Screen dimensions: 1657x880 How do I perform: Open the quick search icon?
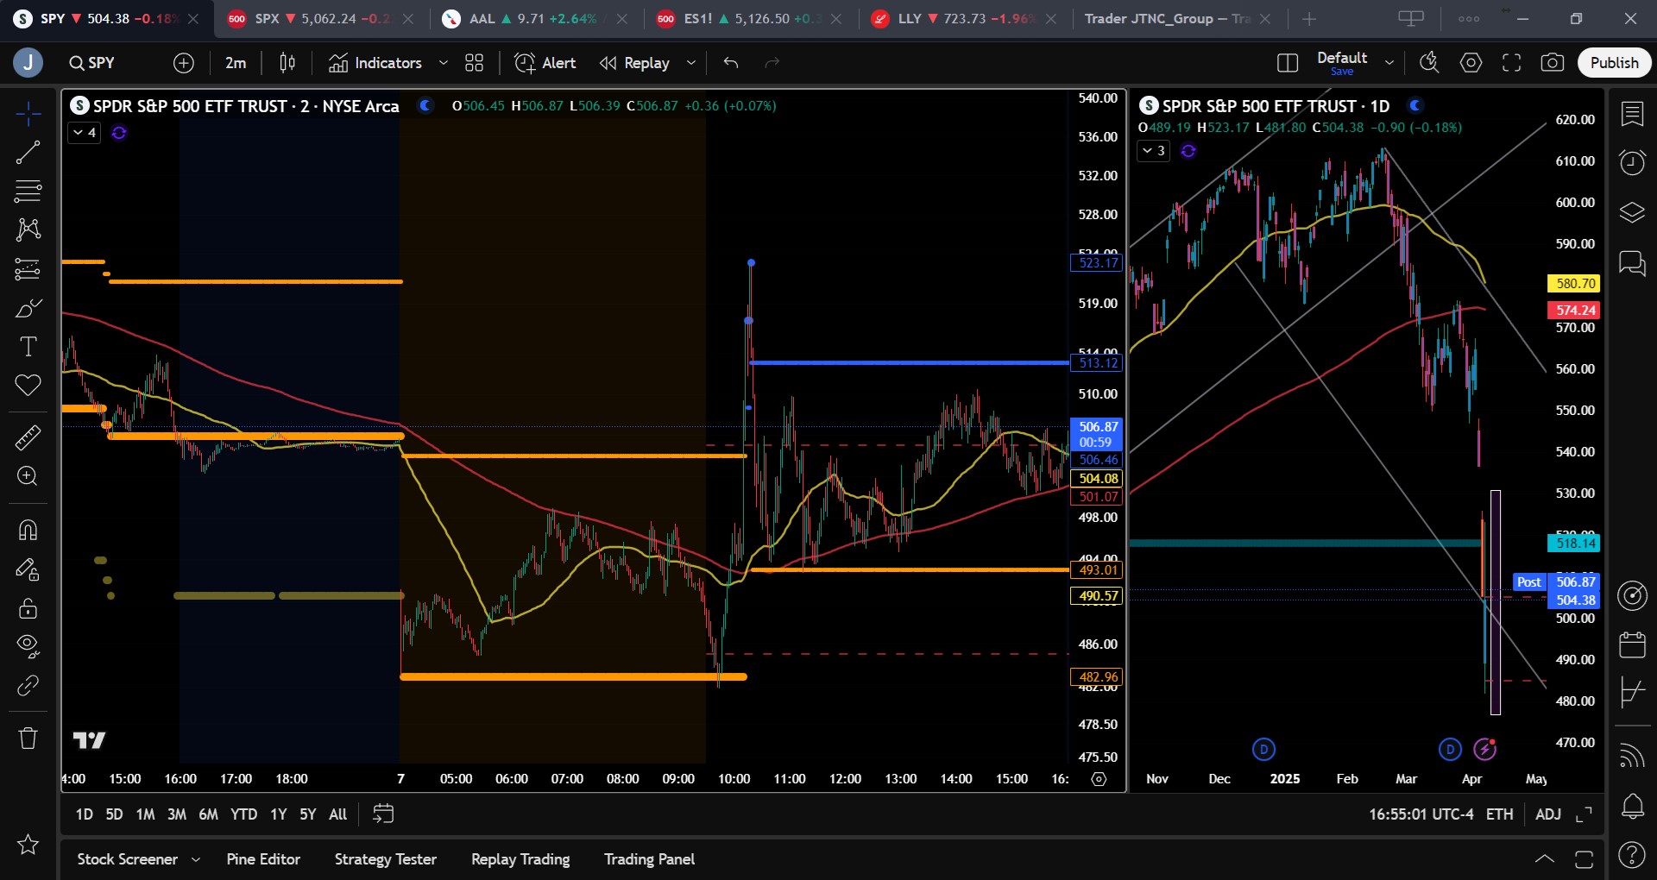coord(1429,63)
